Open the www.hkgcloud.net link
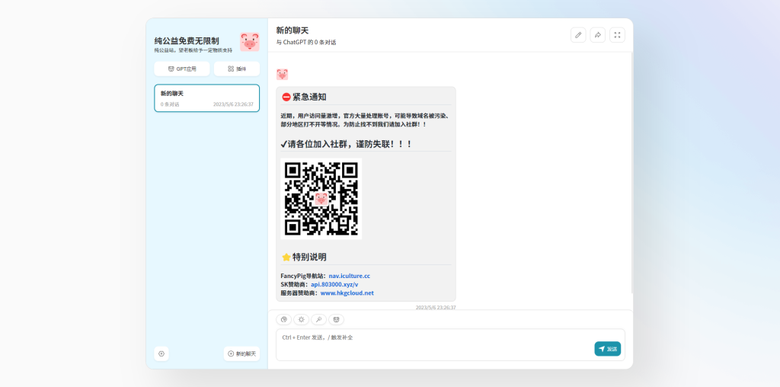The height and width of the screenshot is (387, 780). pyautogui.click(x=347, y=293)
